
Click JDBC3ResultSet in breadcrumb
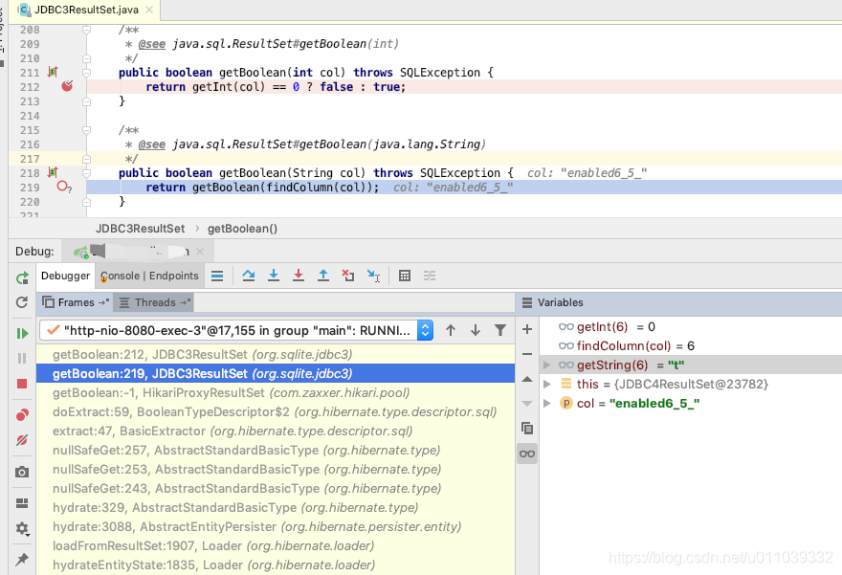tap(140, 229)
